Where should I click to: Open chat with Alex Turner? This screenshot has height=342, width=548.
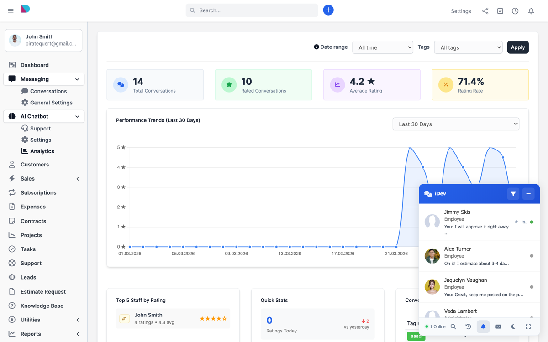tap(479, 256)
